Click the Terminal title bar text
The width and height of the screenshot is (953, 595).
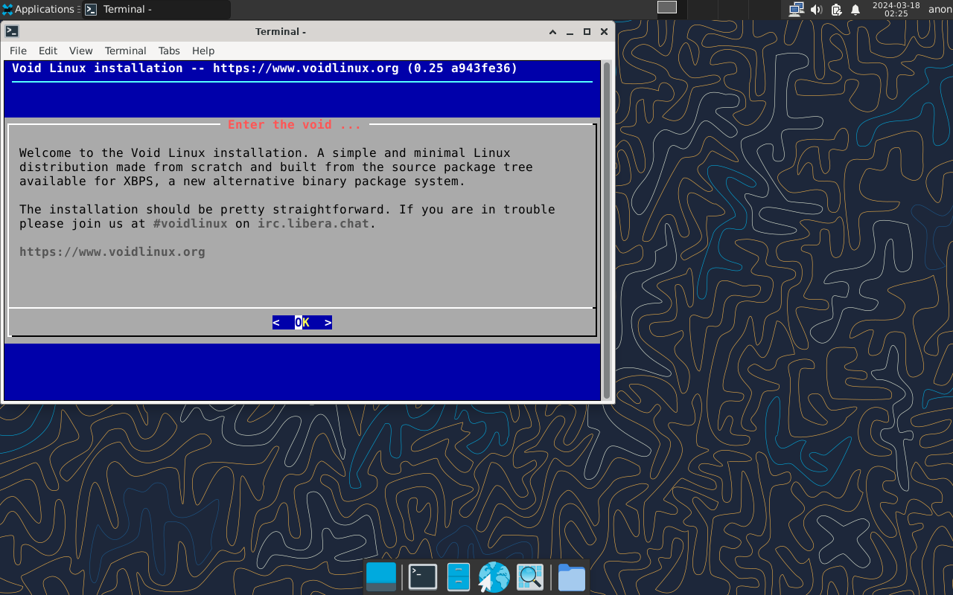281,31
